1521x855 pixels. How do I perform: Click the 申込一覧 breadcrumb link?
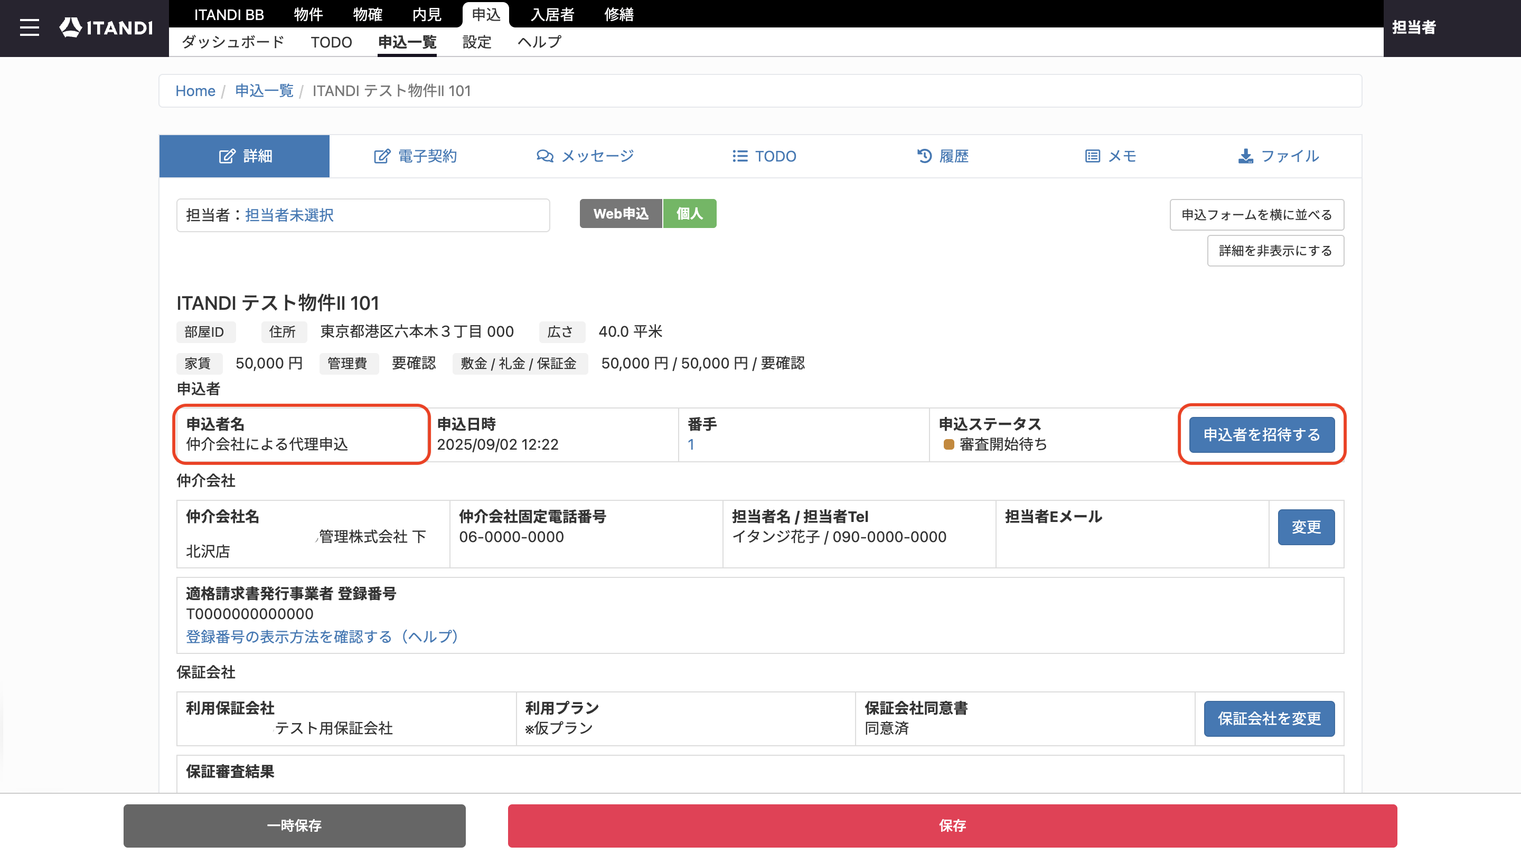(x=265, y=91)
